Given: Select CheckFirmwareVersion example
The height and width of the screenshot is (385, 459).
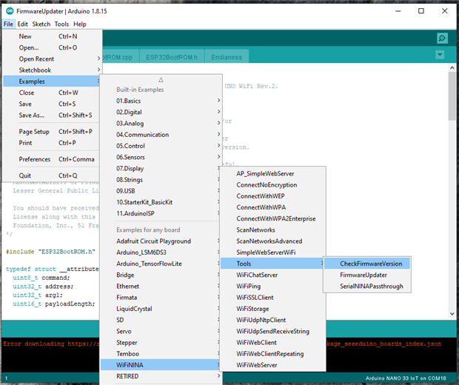Looking at the screenshot, I should point(370,264).
